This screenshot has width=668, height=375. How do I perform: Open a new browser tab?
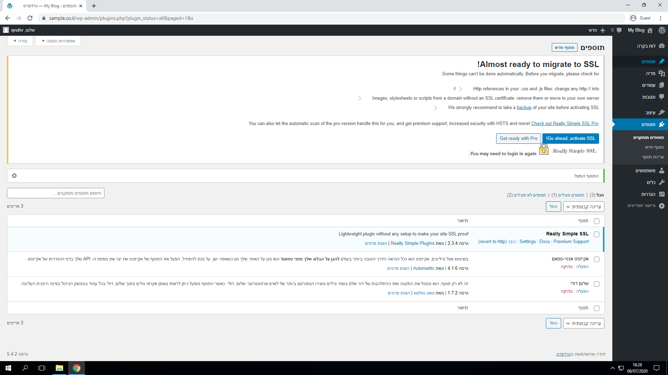pyautogui.click(x=94, y=6)
